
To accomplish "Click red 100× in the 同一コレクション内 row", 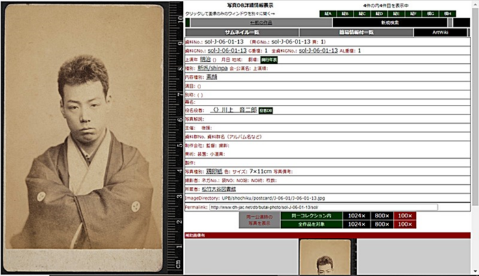I will [405, 215].
